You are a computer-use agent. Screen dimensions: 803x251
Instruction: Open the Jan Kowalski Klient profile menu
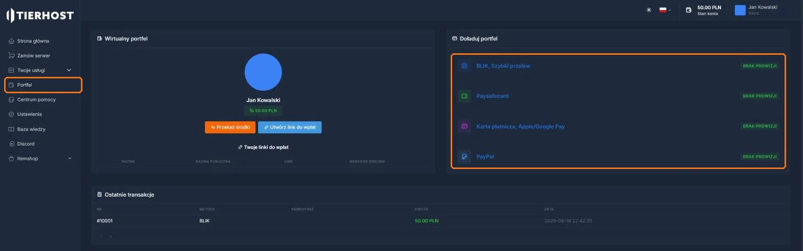tap(756, 10)
